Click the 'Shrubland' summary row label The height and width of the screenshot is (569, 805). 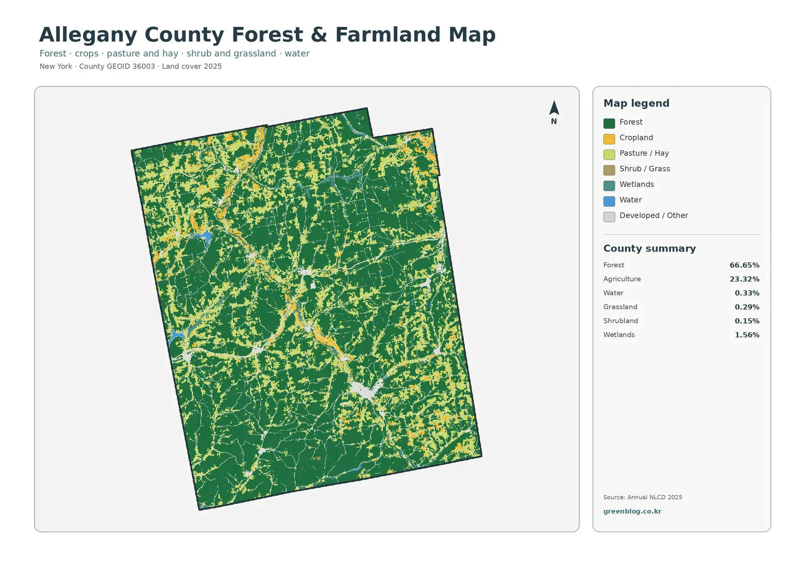pyautogui.click(x=620, y=320)
